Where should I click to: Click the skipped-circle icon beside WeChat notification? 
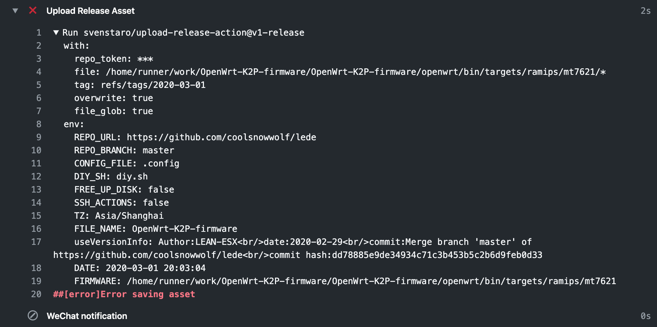(x=33, y=316)
